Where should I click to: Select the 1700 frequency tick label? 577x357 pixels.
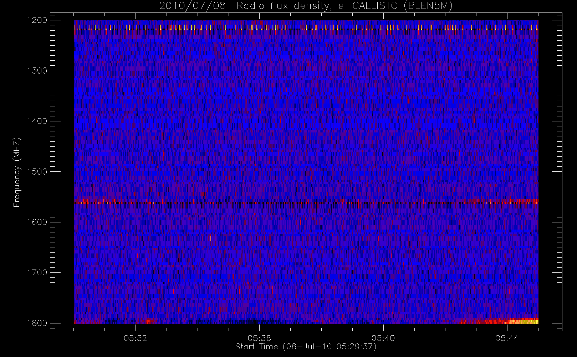point(37,272)
